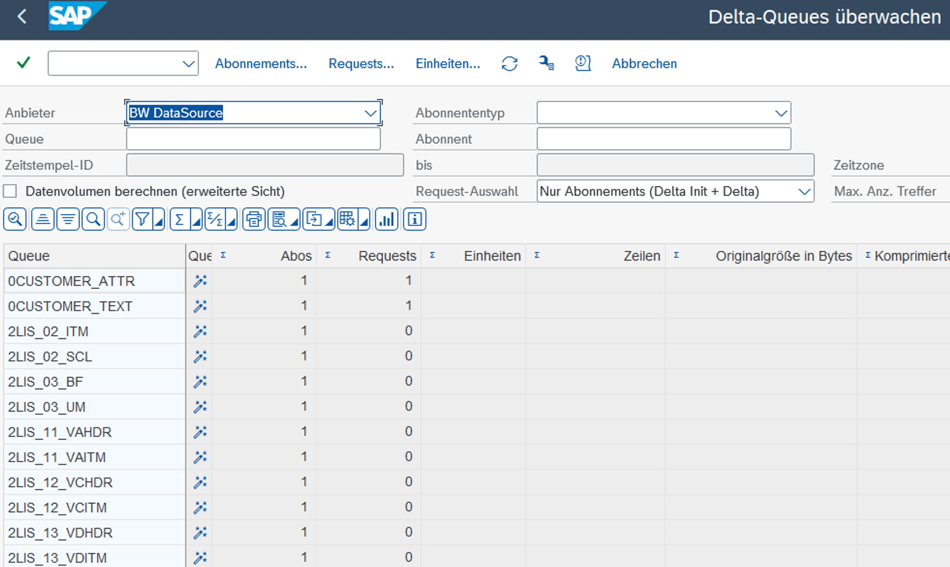The width and height of the screenshot is (950, 567).
Task: Sort the table descending
Action: click(x=68, y=220)
